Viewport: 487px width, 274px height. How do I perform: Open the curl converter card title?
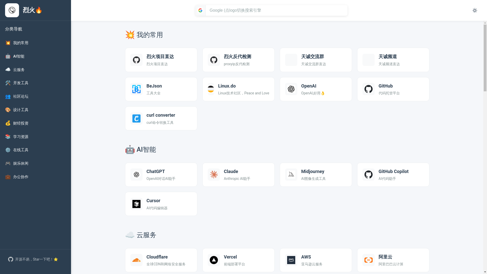pyautogui.click(x=161, y=115)
